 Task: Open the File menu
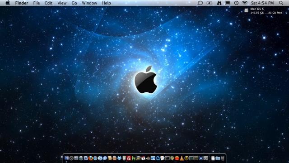[x=37, y=3]
